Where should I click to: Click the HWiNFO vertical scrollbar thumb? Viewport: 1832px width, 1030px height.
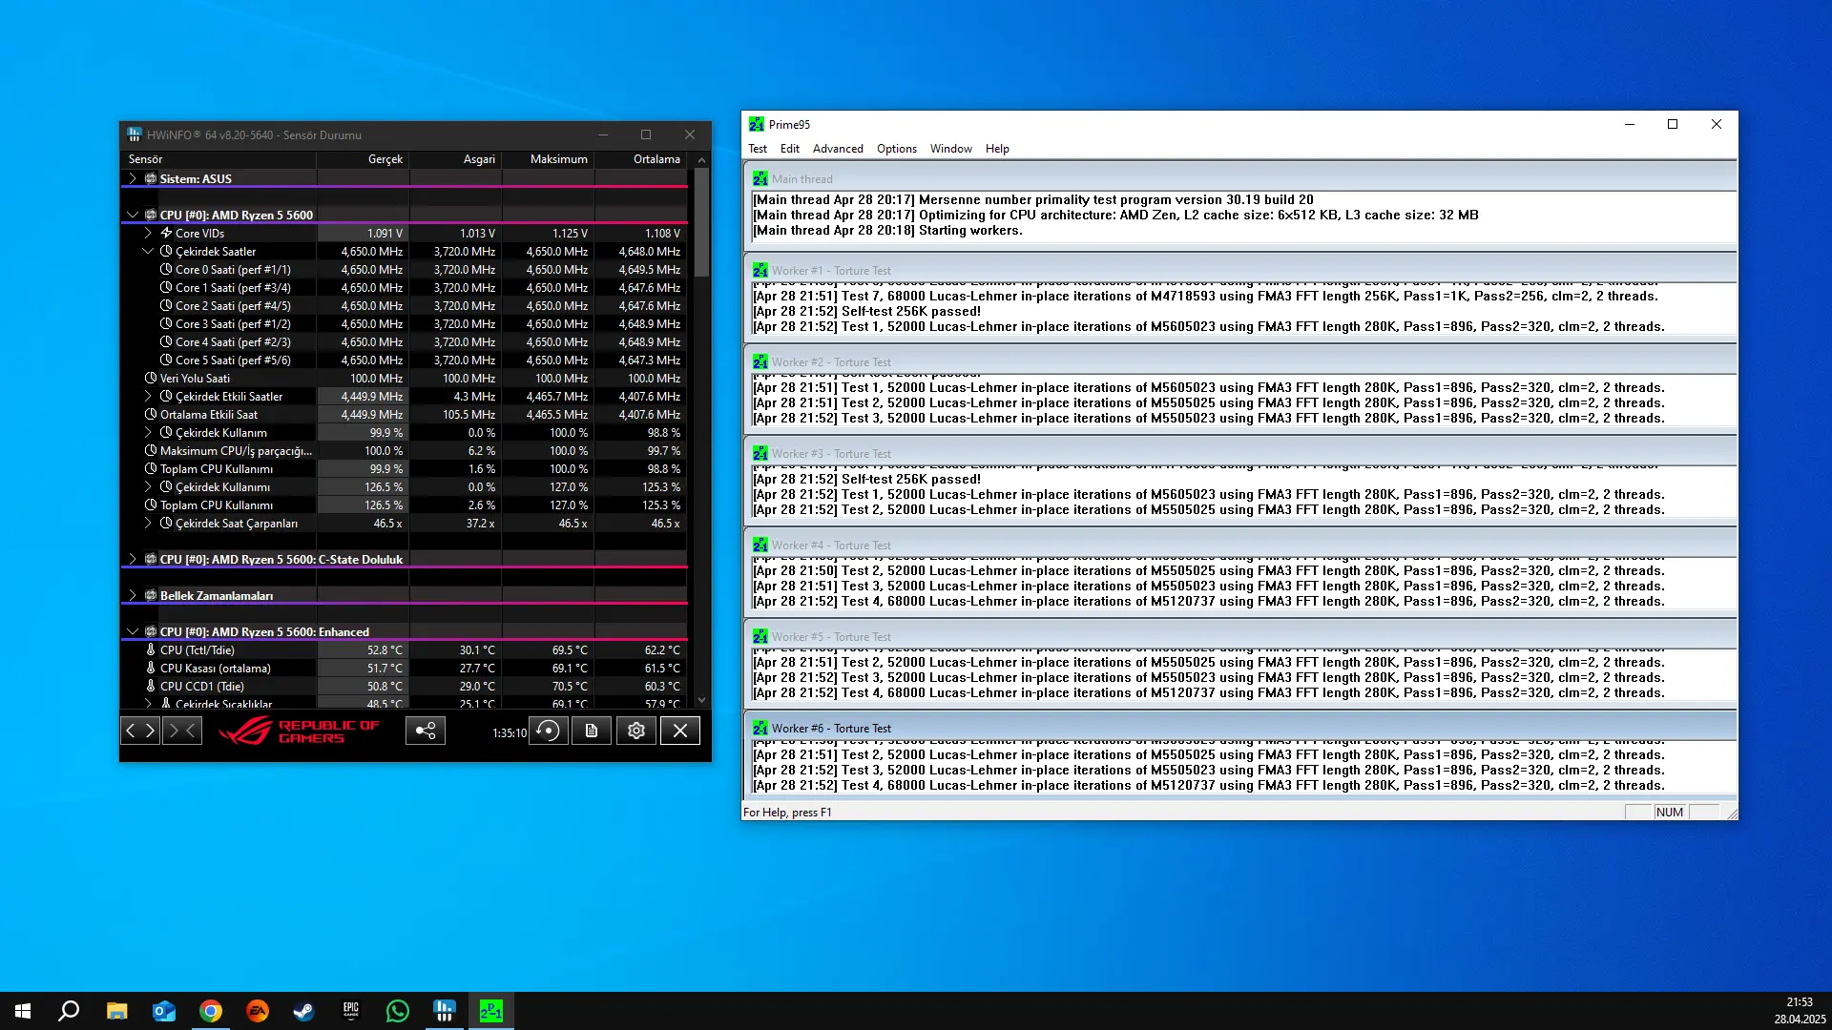(x=701, y=222)
